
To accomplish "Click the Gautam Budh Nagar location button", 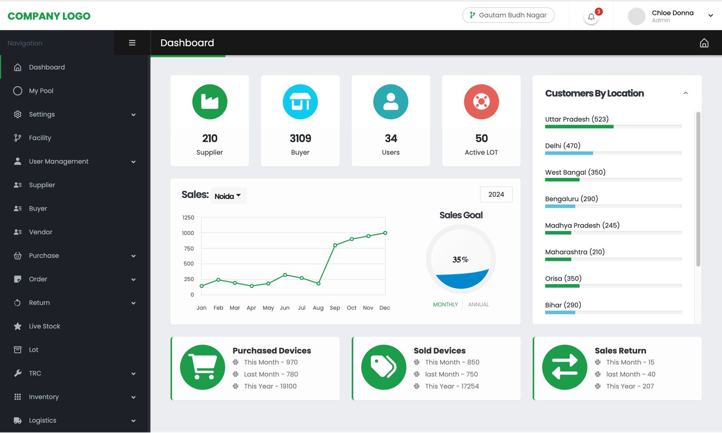I will pyautogui.click(x=508, y=15).
